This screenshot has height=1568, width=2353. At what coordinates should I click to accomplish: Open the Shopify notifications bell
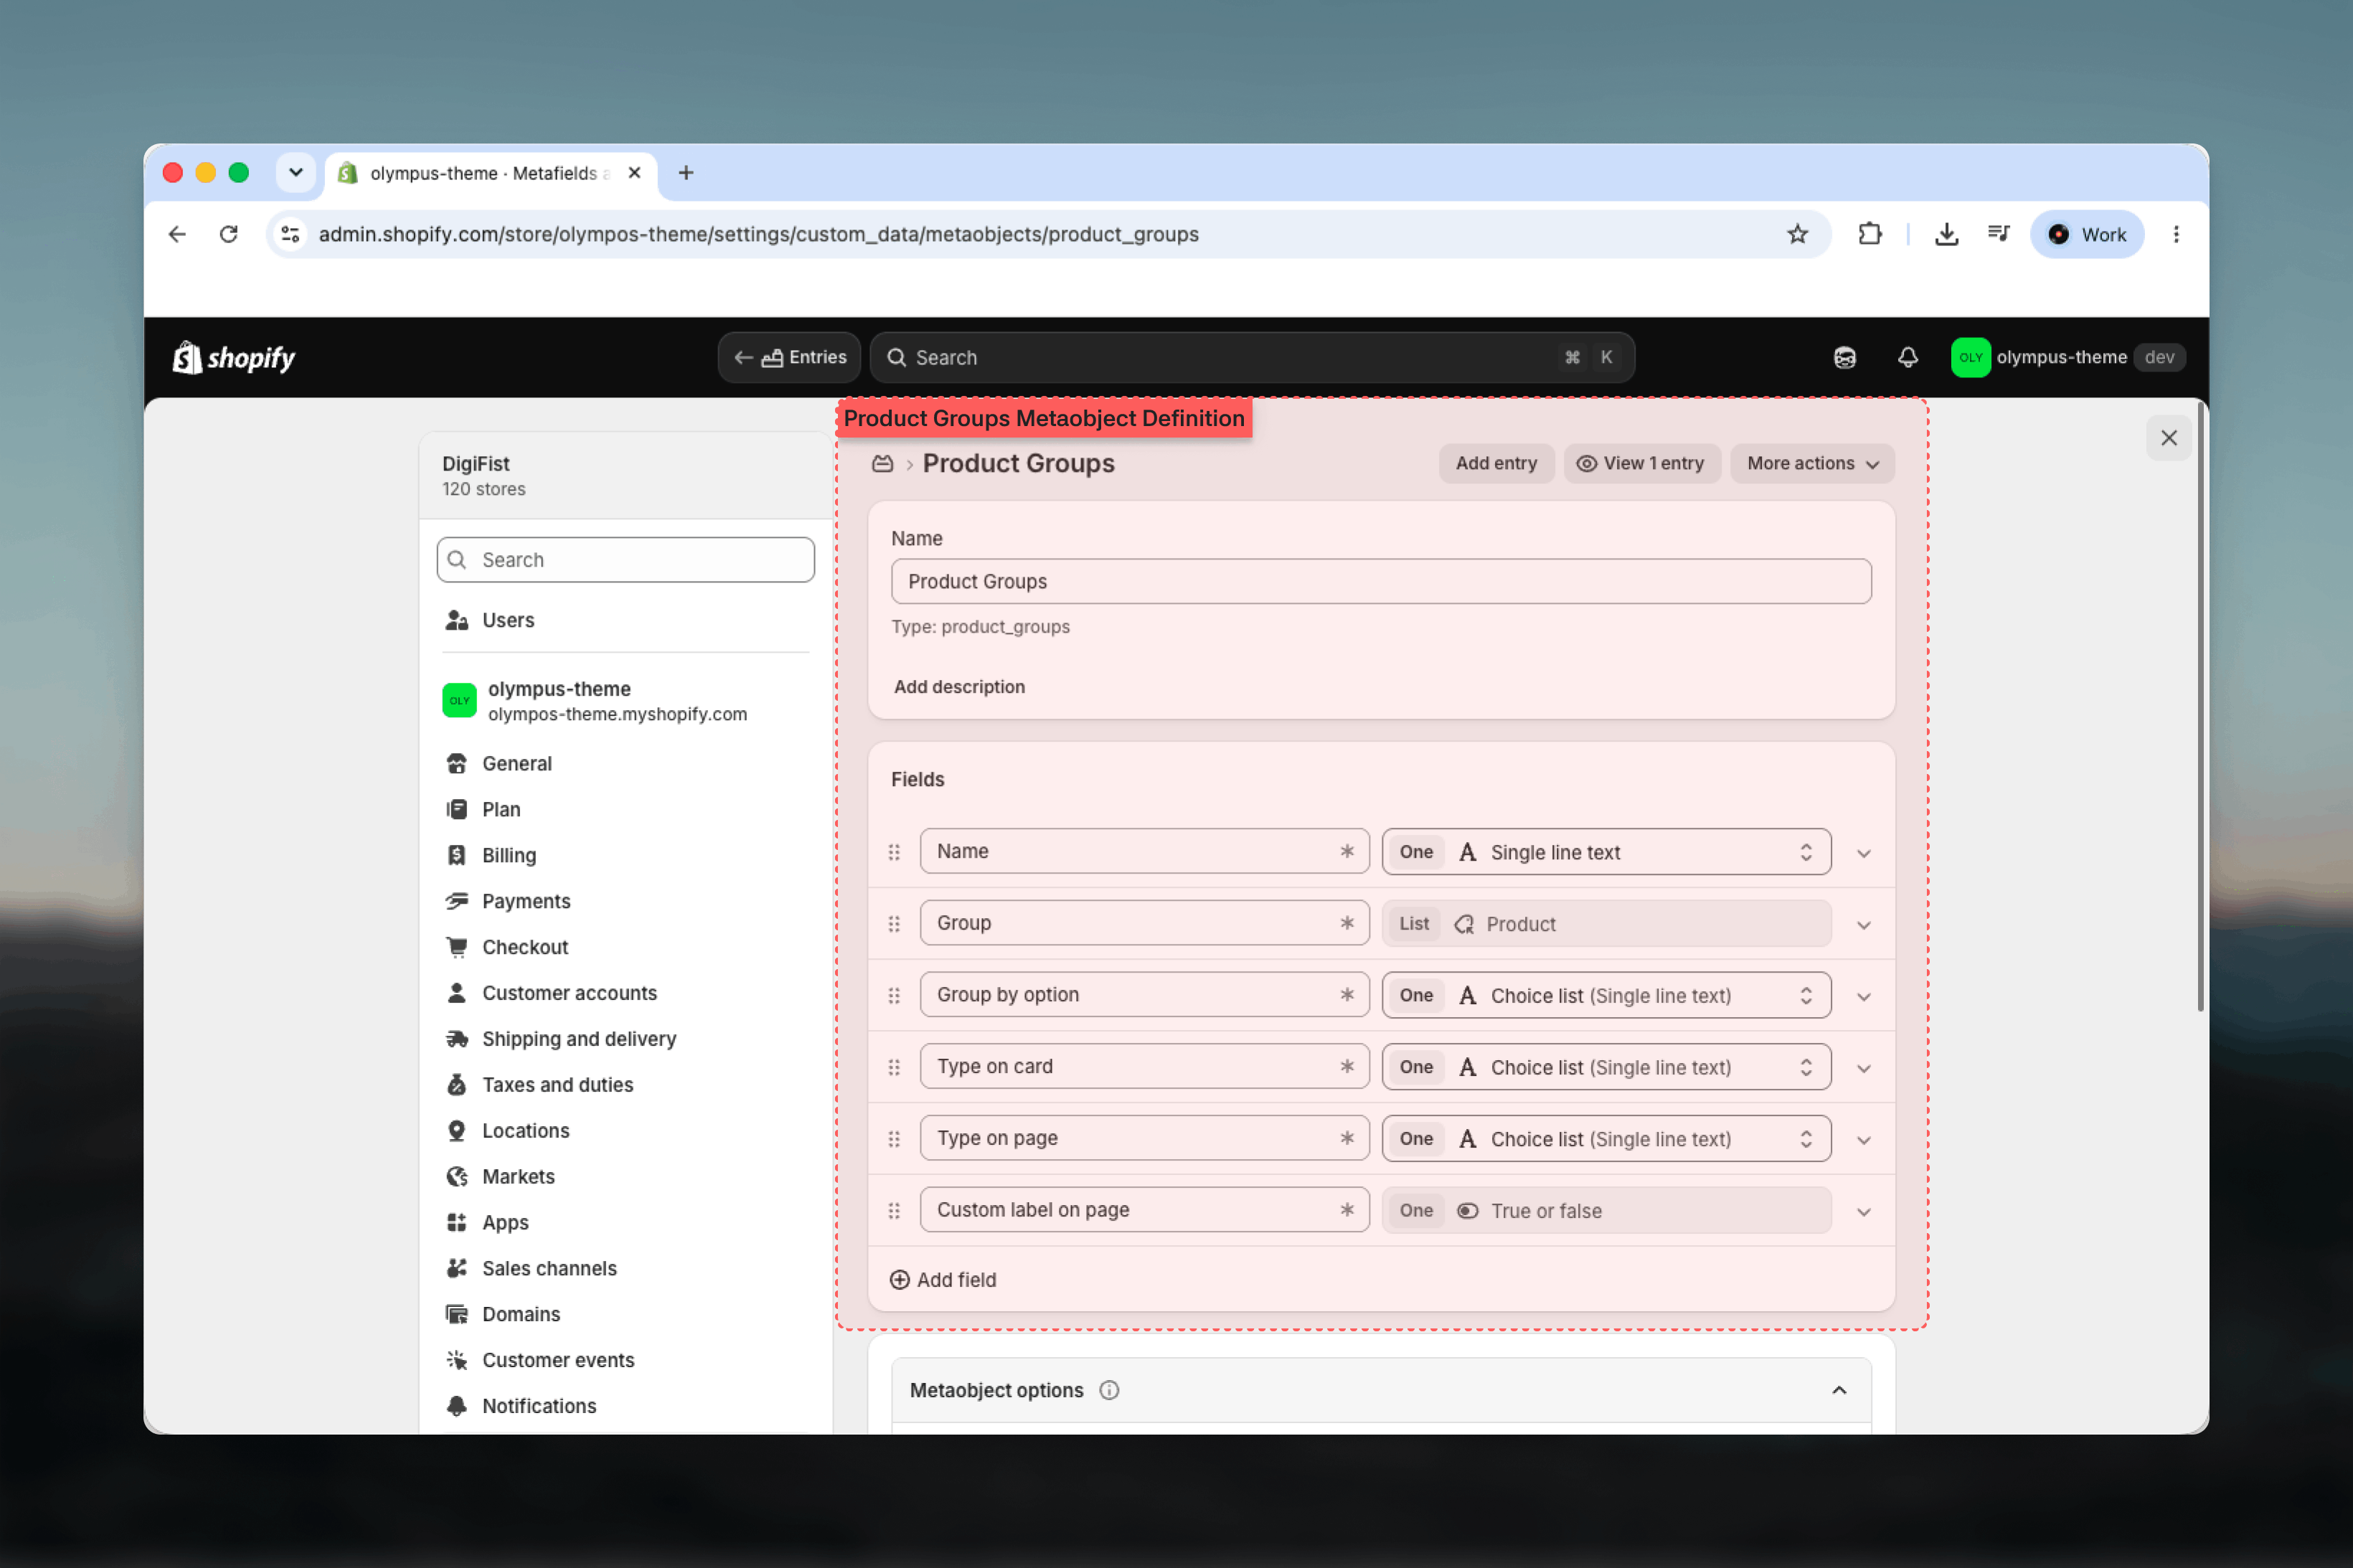1907,357
